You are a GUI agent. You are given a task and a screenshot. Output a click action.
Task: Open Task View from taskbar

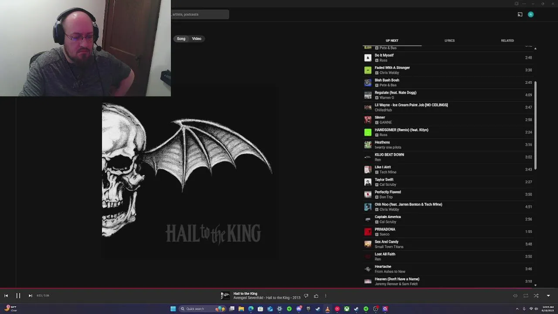tap(232, 309)
